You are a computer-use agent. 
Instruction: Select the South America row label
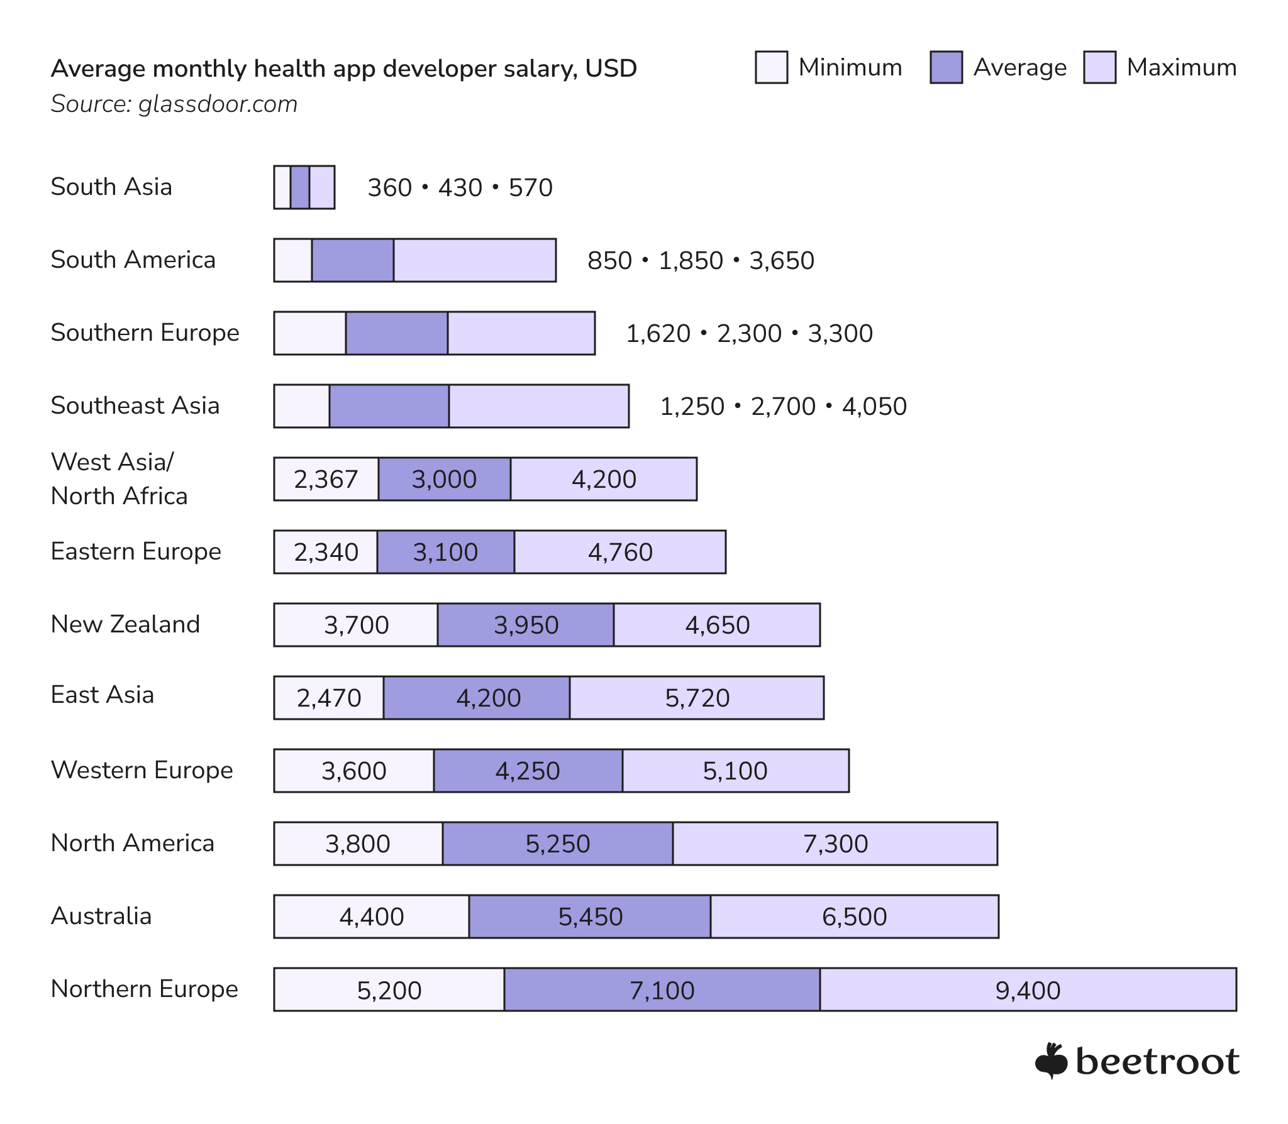(x=133, y=260)
